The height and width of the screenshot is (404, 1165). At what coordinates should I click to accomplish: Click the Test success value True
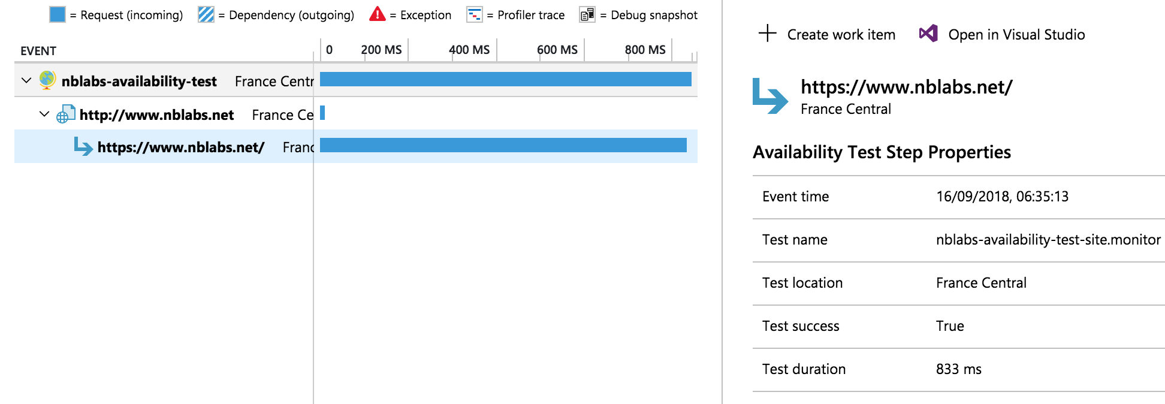(x=950, y=326)
